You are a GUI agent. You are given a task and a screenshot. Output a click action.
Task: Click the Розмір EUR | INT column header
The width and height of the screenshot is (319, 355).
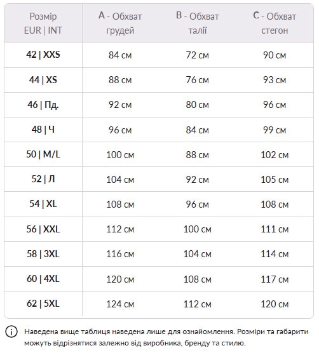click(43, 23)
